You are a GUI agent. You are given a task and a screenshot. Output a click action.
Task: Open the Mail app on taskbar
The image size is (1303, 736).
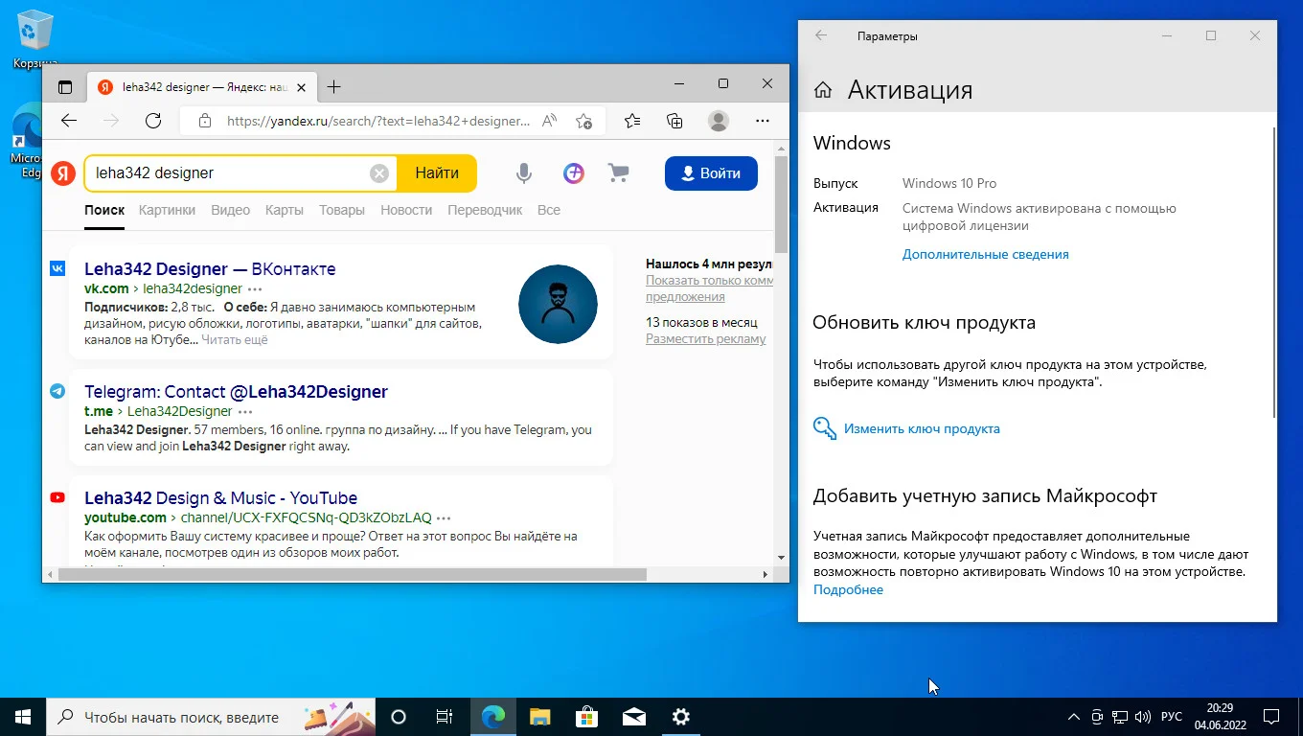(633, 717)
